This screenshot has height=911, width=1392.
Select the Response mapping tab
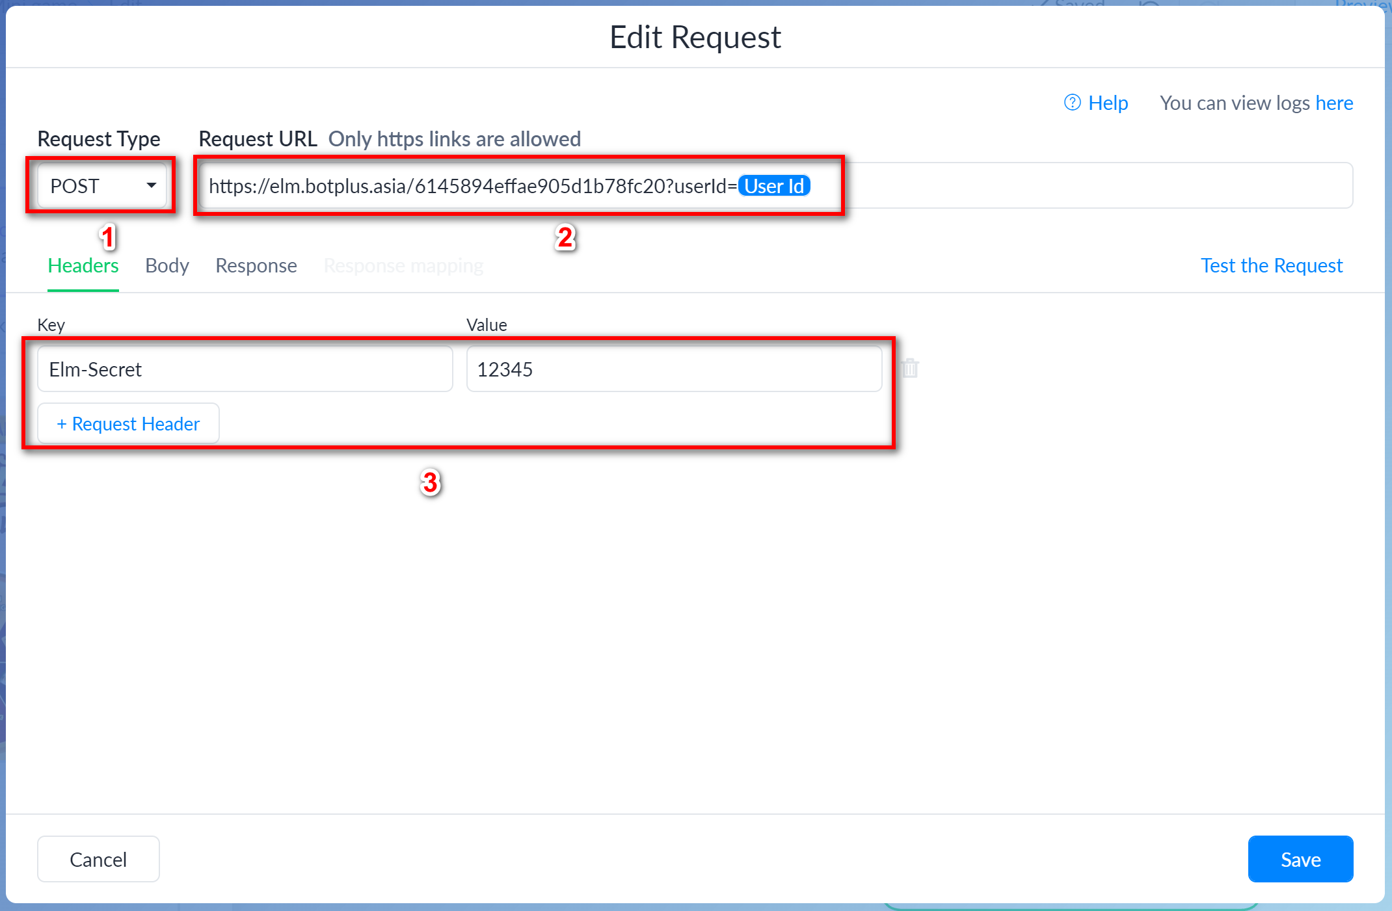click(403, 265)
